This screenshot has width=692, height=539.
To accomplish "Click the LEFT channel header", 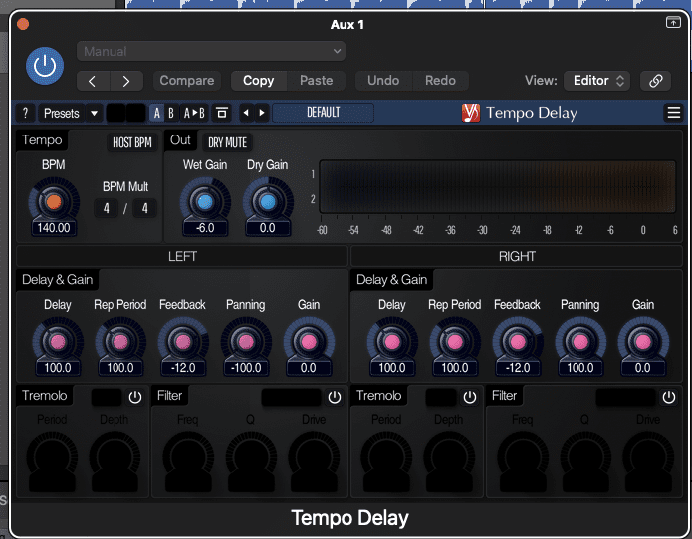I will tap(182, 256).
